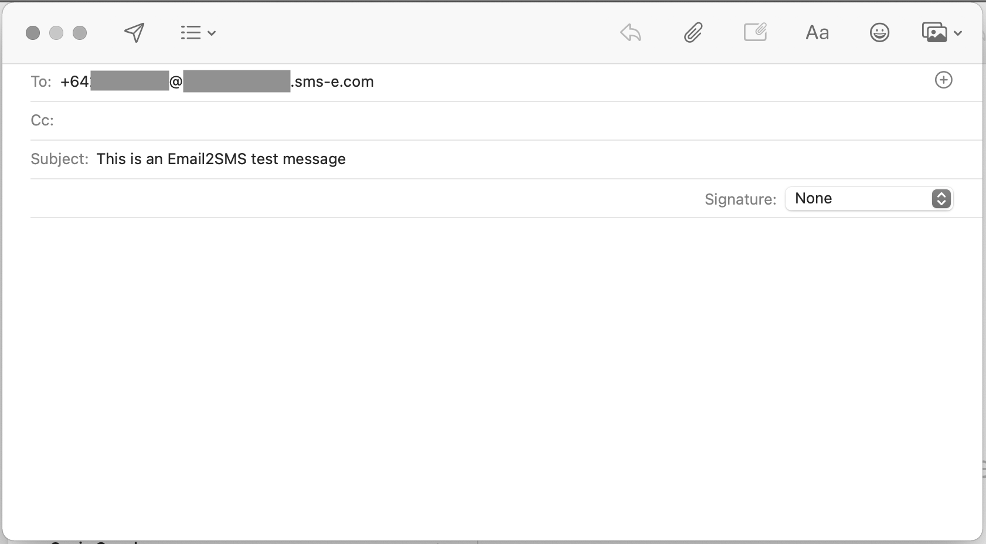The height and width of the screenshot is (544, 986).
Task: Click the Reply arrow icon
Action: coord(631,33)
